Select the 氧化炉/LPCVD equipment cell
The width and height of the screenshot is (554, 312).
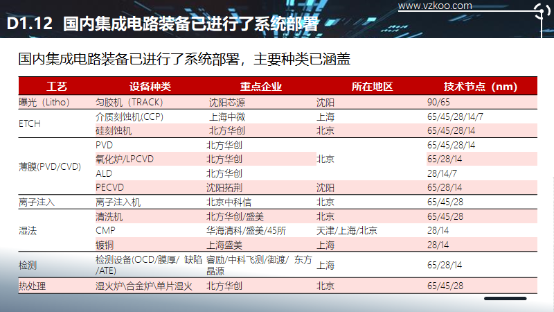(125, 159)
